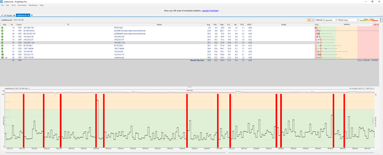383x155 pixels.
Task: Select name ip53a9b72b.static.kabel-deutschland.de
Action: pyautogui.click(x=130, y=31)
